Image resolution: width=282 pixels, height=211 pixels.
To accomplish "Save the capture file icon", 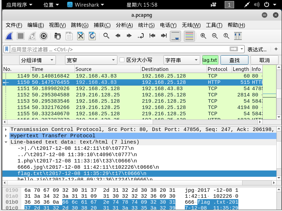I will (x=69, y=36).
